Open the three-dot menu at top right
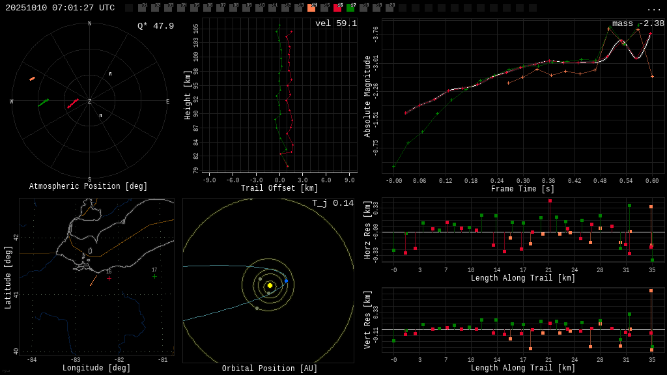667x375 pixels. 653,8
